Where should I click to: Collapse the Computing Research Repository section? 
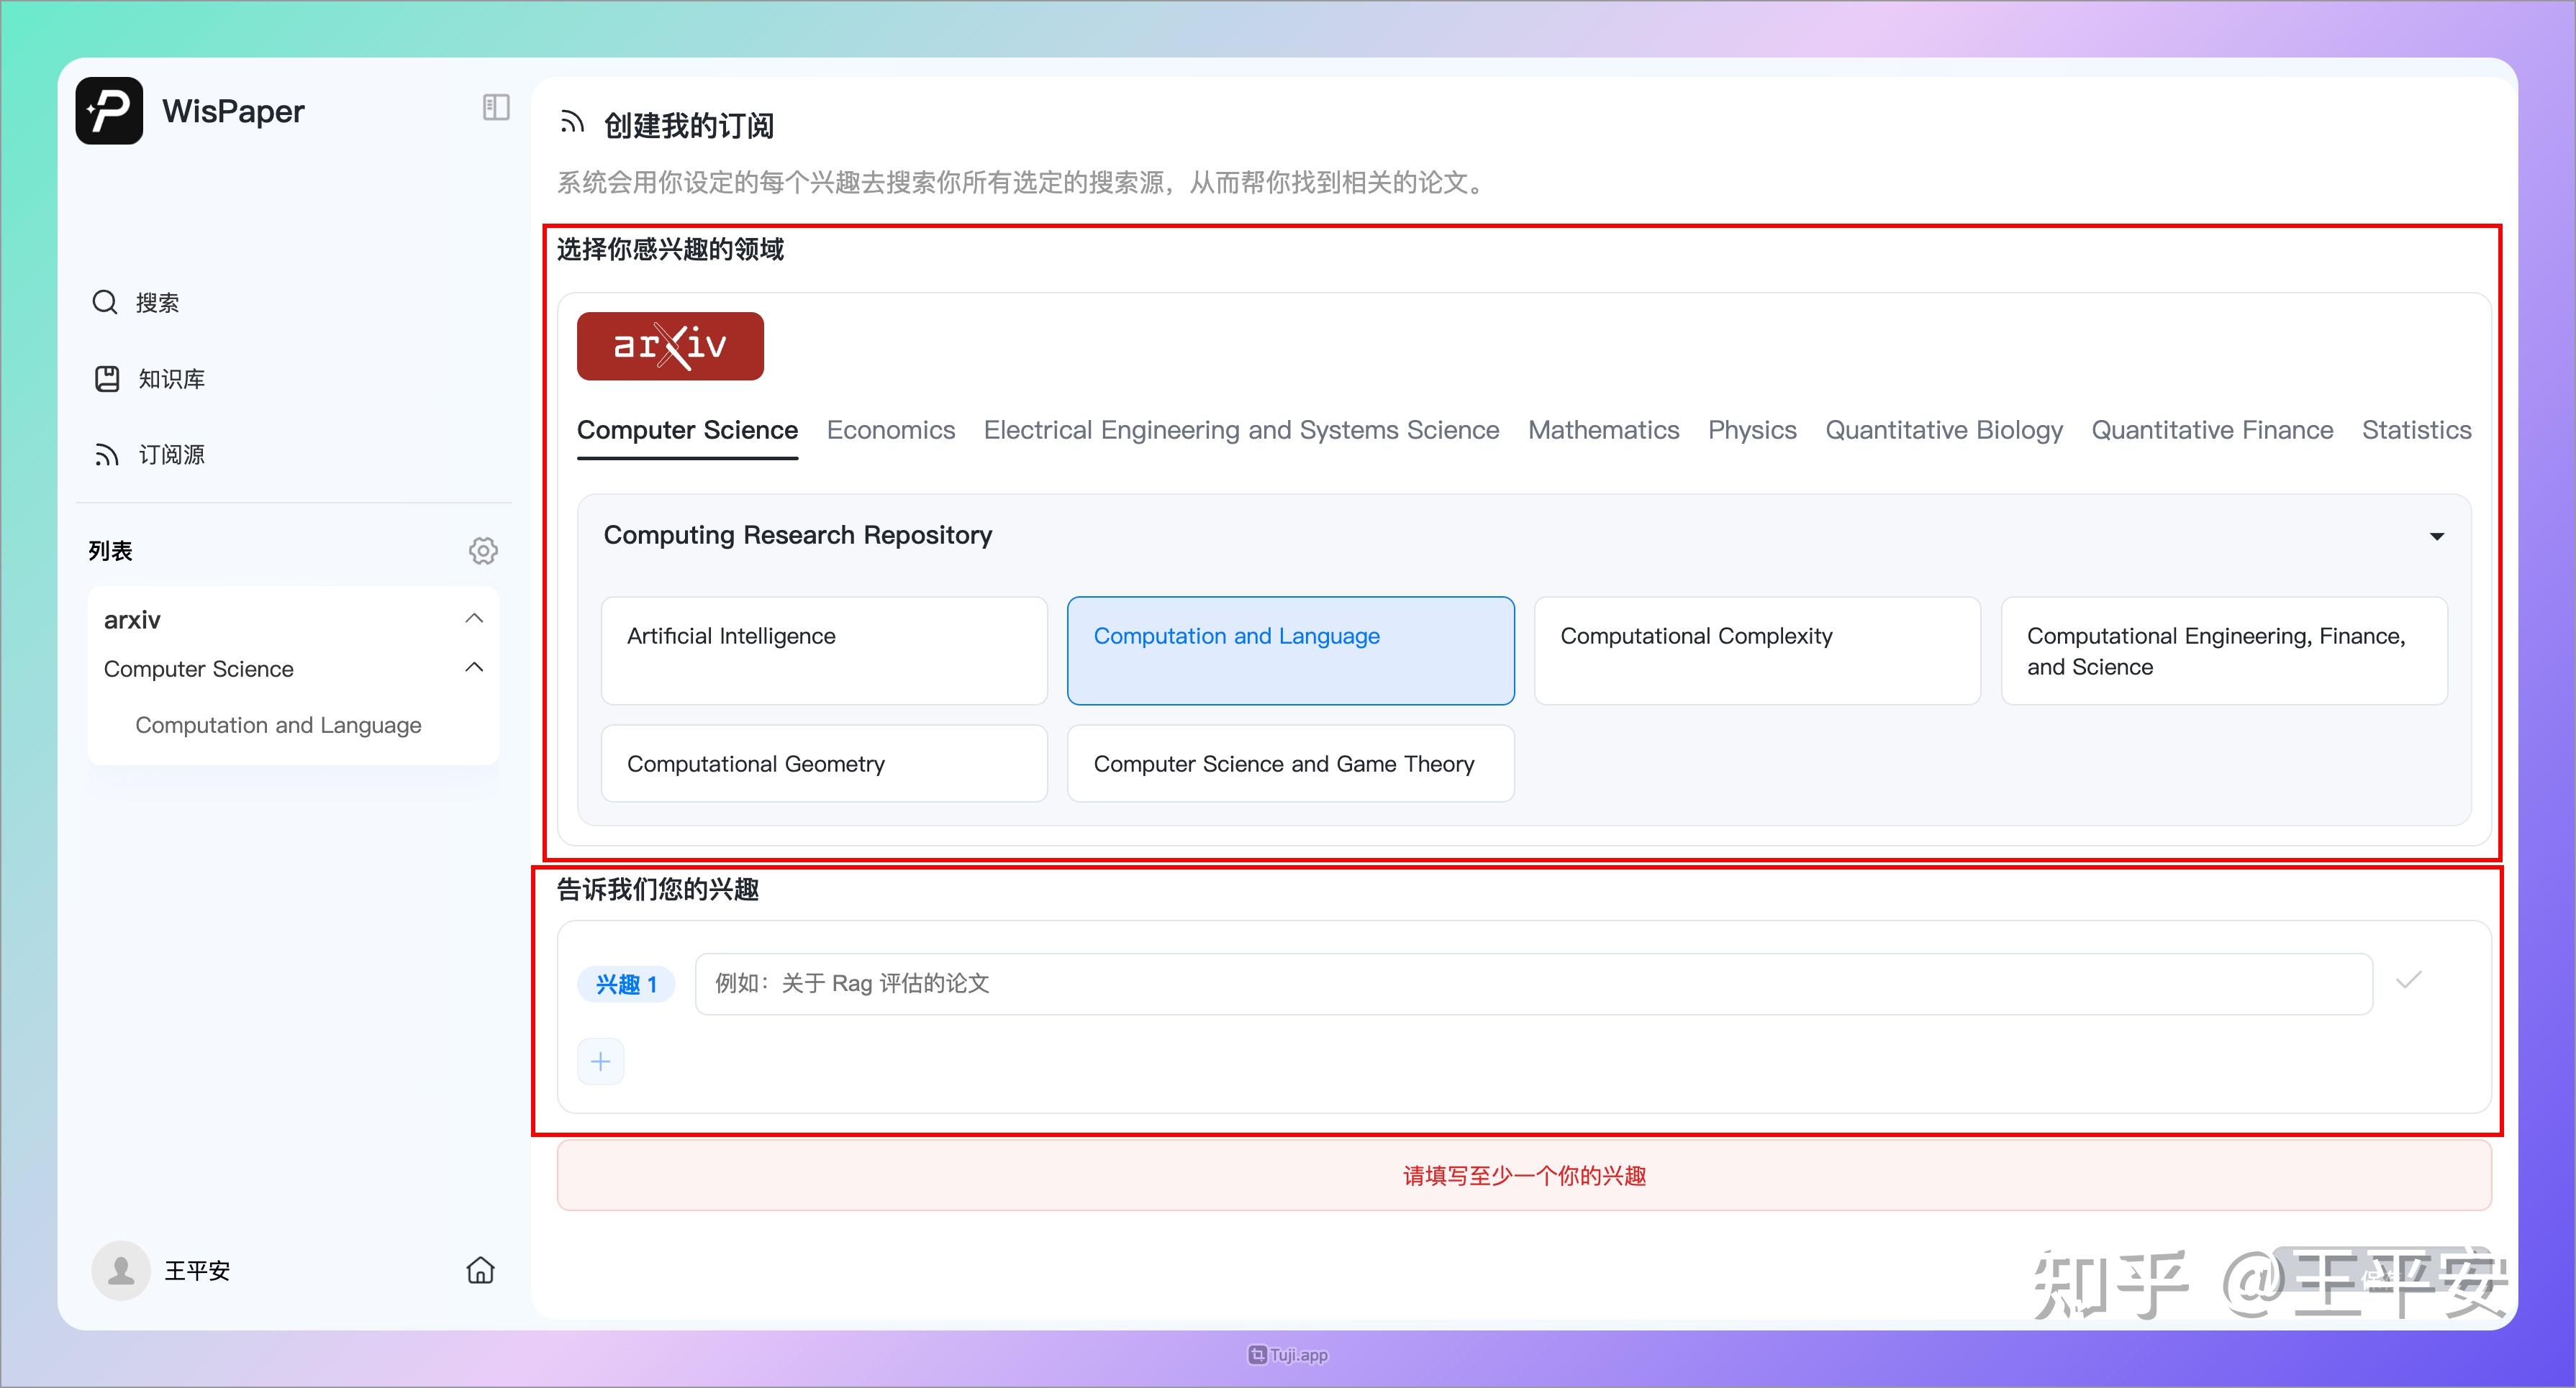(x=2437, y=537)
